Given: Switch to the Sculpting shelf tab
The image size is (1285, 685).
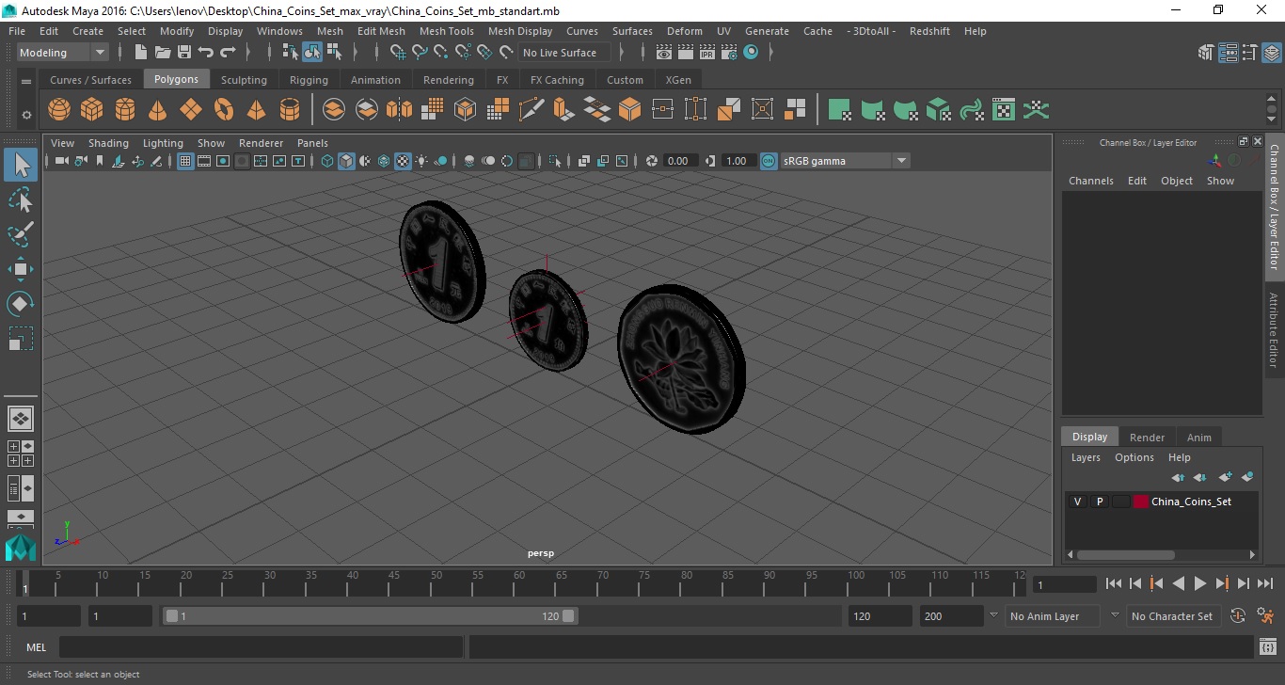Looking at the screenshot, I should (x=244, y=80).
